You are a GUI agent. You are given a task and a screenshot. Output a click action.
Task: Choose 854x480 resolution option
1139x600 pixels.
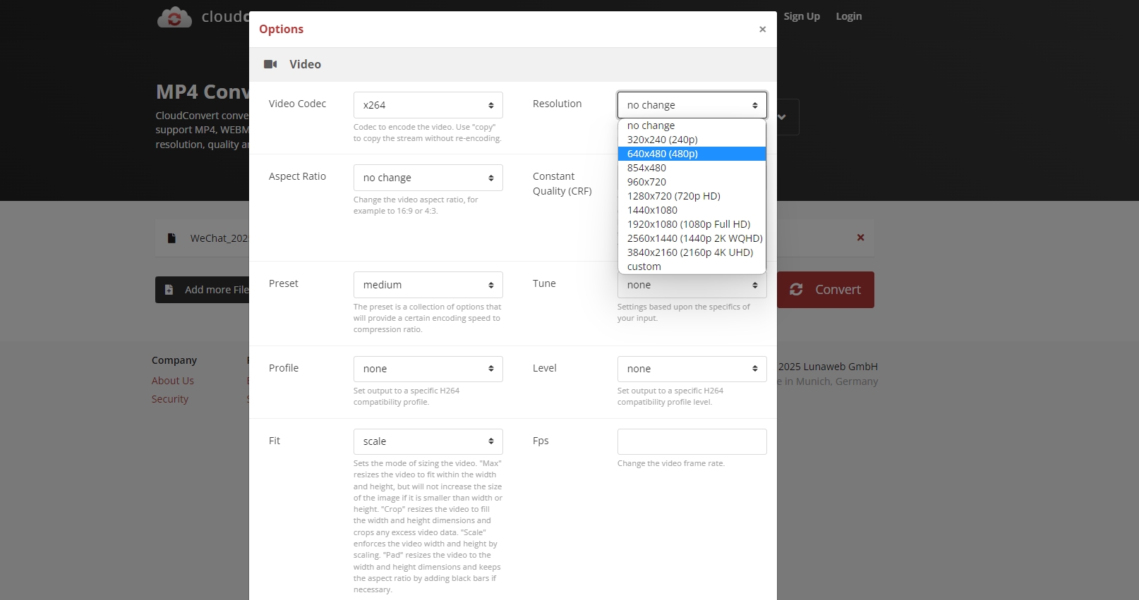692,168
